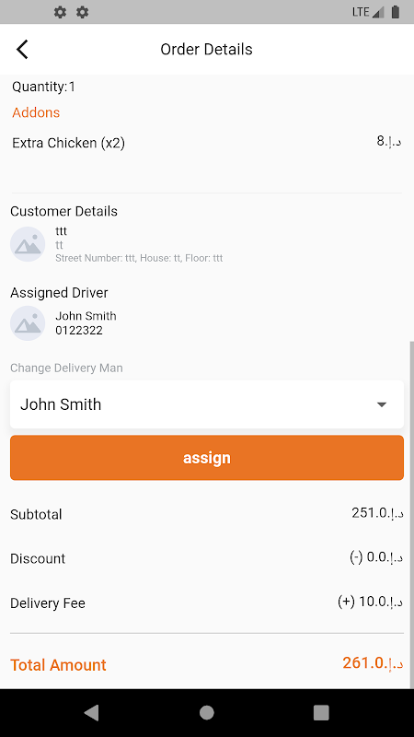Tap the assigned driver avatar placeholder
Screen dimensions: 414x737
(x=28, y=323)
